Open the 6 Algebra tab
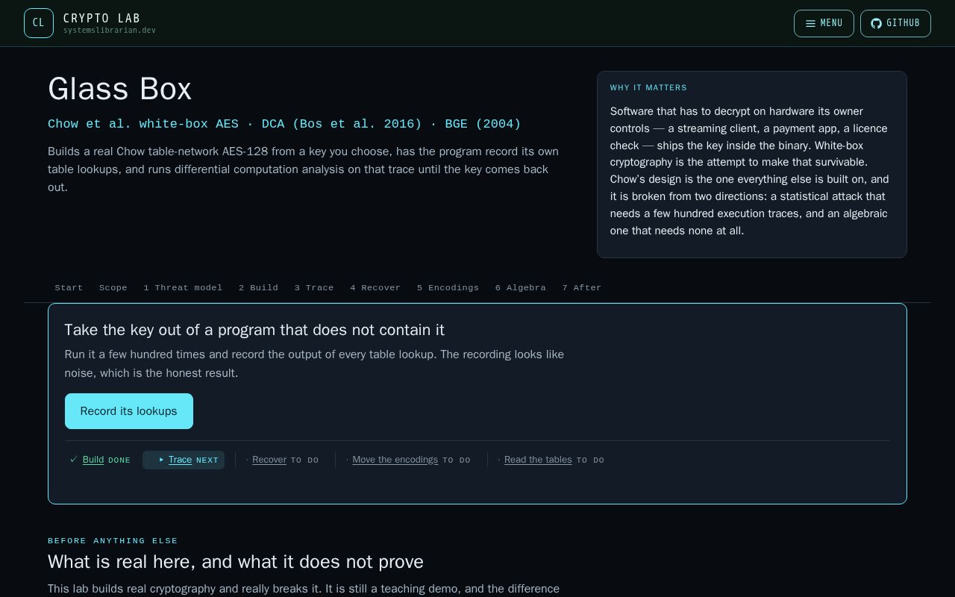 (520, 287)
